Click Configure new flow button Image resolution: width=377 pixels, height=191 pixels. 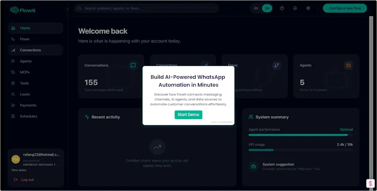(345, 8)
